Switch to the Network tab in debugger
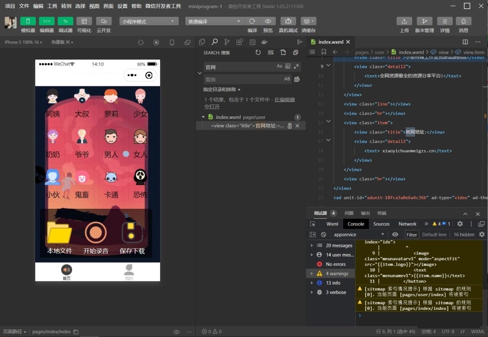Screen dimensions: 488x337 407,224
